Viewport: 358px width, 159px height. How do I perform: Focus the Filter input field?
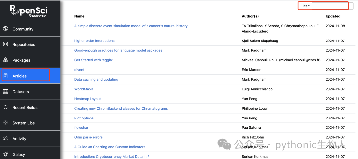pos(332,6)
